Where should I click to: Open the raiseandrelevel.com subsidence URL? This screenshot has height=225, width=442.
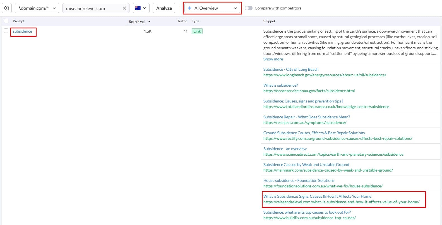tap(341, 202)
